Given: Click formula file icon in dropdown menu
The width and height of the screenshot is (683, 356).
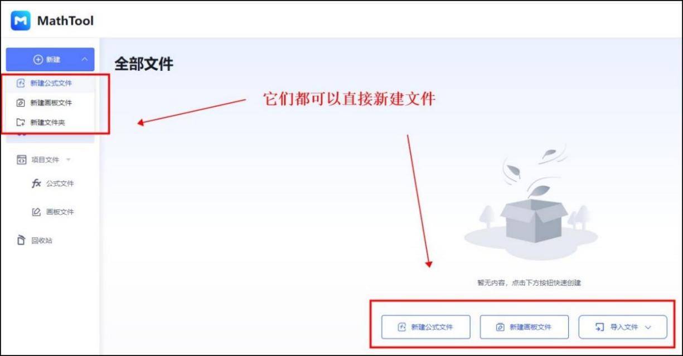Looking at the screenshot, I should (x=21, y=83).
